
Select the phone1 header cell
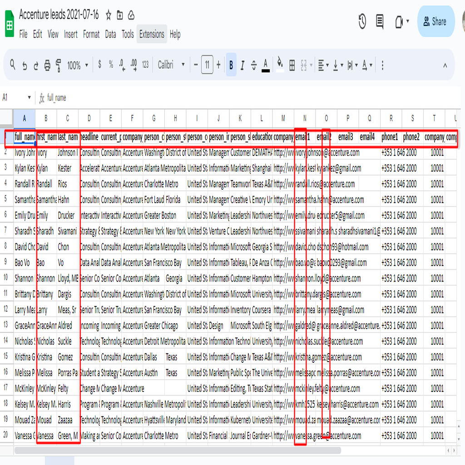pyautogui.click(x=391, y=137)
